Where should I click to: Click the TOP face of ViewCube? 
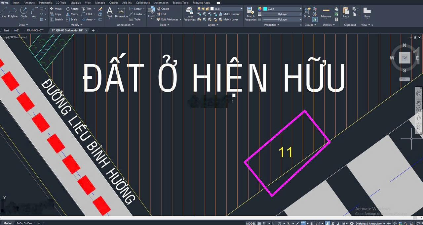404,58
